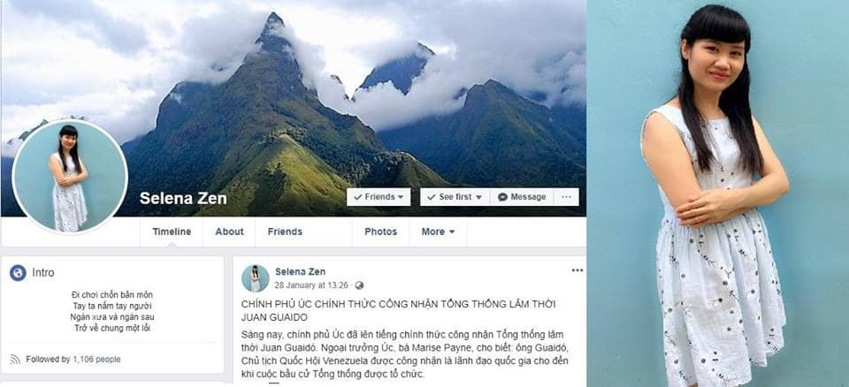Screen dimensions: 849x387
Task: Open the Friends dropdown button on cover
Action: pyautogui.click(x=379, y=197)
